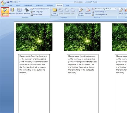Select the middle forest picture

(82, 37)
